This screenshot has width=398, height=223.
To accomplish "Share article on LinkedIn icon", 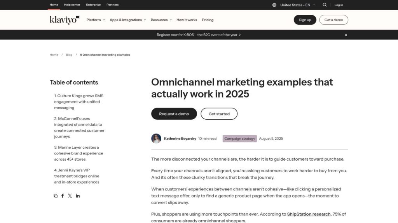I will [x=78, y=196].
